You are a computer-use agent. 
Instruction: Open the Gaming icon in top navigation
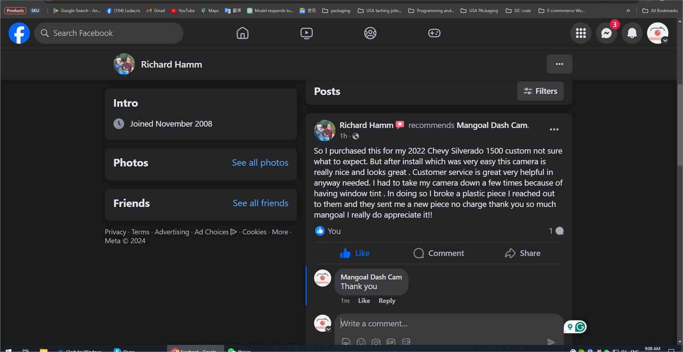pyautogui.click(x=434, y=33)
